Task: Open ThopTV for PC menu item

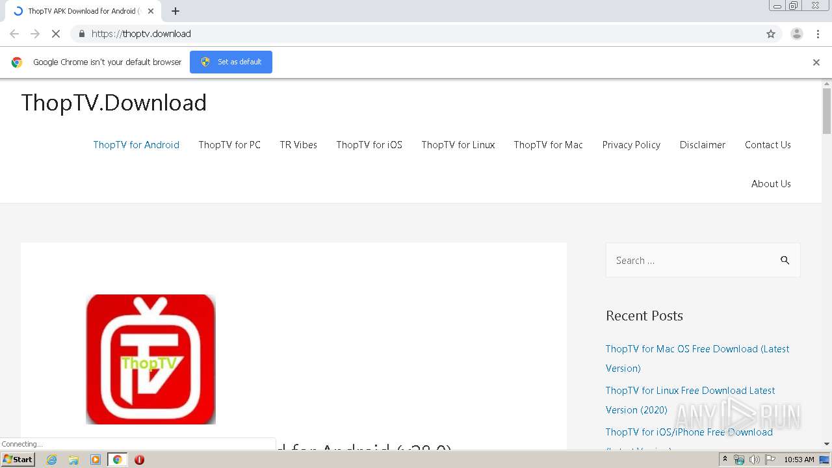Action: point(229,145)
